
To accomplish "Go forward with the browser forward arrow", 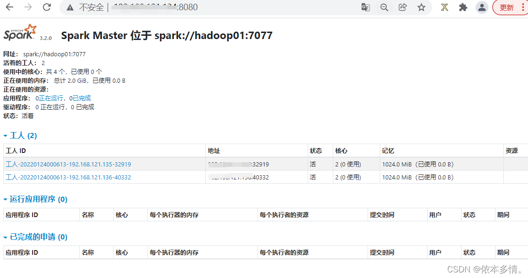I will click(28, 7).
